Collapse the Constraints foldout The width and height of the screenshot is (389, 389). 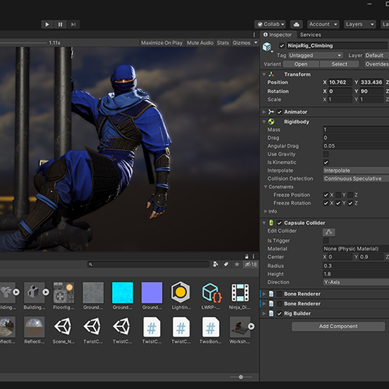click(x=265, y=187)
